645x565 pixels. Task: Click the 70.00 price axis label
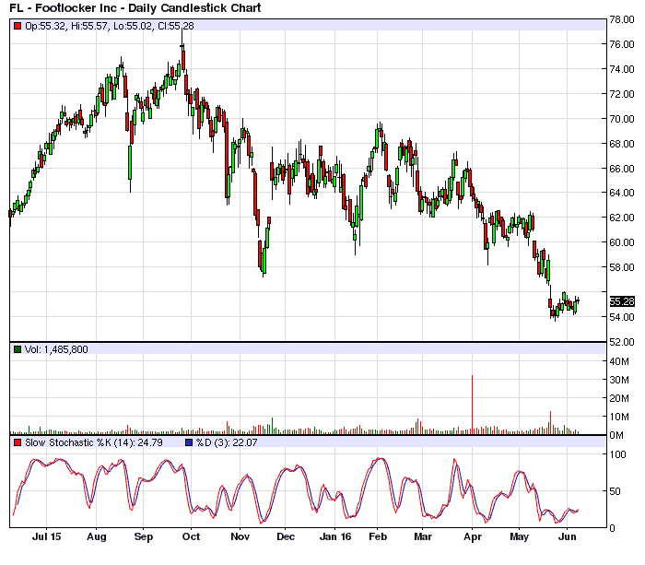tap(622, 119)
